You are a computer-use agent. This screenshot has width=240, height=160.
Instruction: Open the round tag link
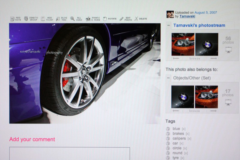(x=177, y=153)
